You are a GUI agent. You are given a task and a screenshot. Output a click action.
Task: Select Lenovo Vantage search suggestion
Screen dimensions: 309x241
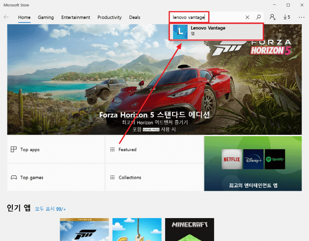pos(216,32)
